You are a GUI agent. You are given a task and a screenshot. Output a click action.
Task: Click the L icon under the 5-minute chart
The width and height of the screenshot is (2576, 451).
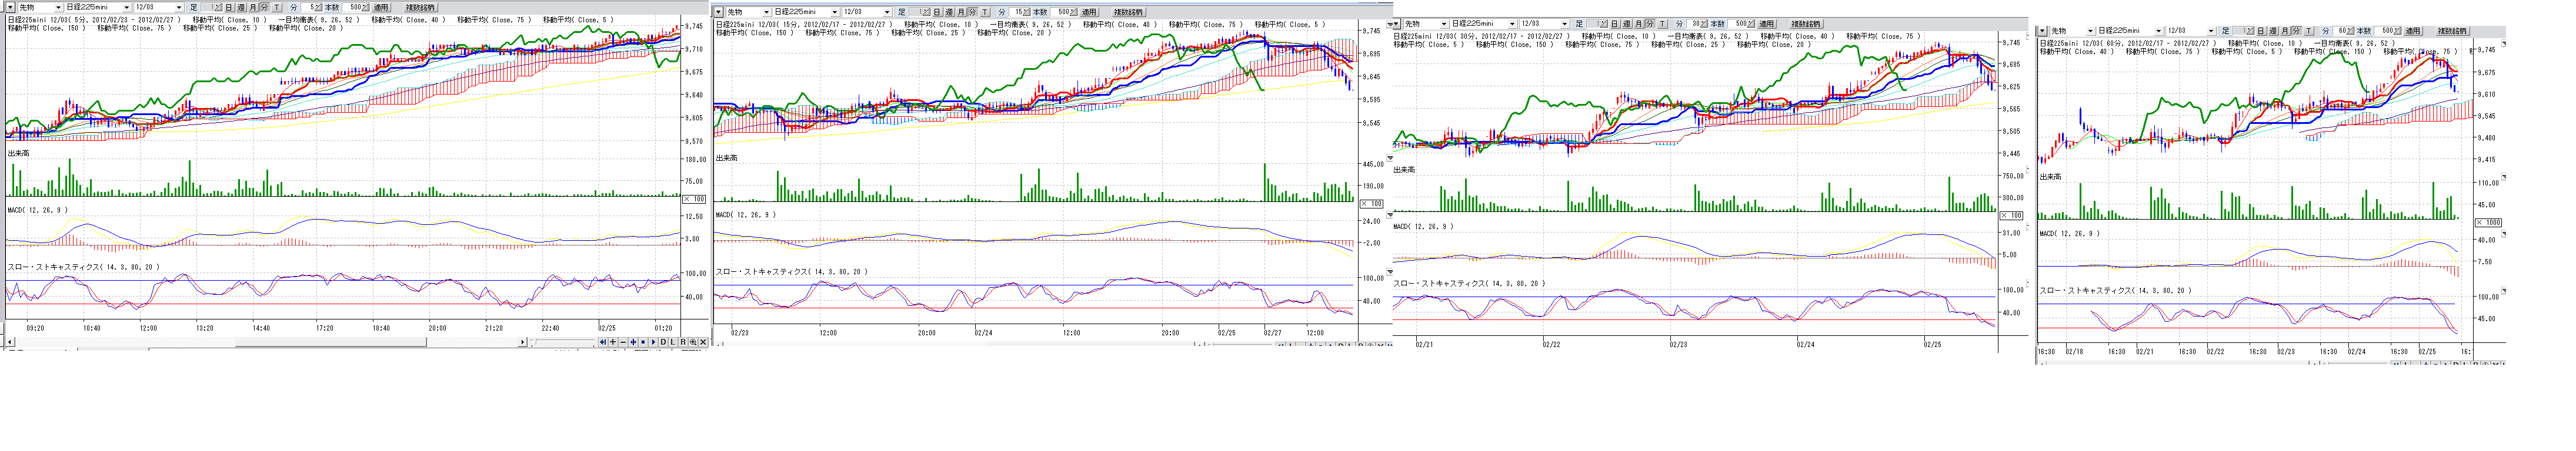673,342
